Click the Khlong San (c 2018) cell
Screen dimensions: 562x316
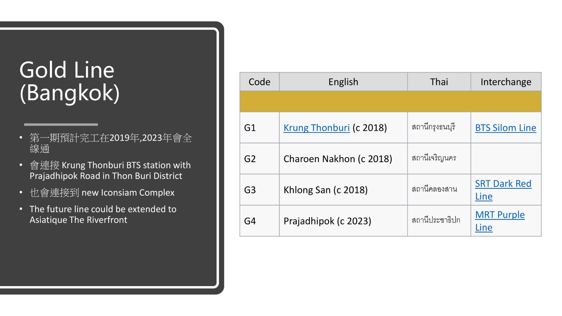pos(326,190)
